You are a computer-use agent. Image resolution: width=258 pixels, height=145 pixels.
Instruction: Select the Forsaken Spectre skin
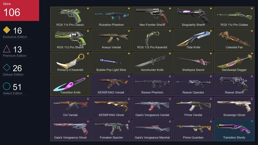click(111, 130)
